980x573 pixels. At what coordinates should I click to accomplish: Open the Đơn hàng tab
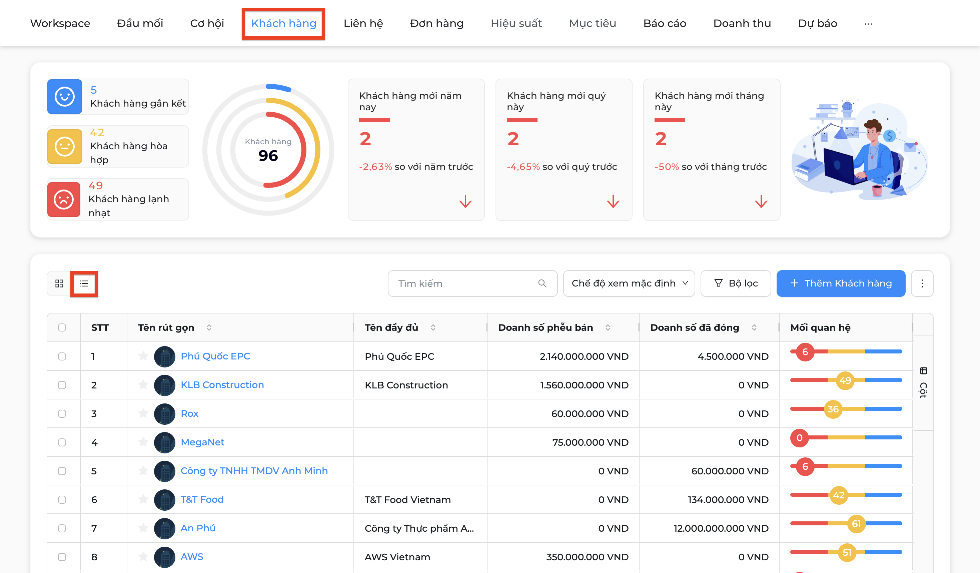[x=437, y=23]
